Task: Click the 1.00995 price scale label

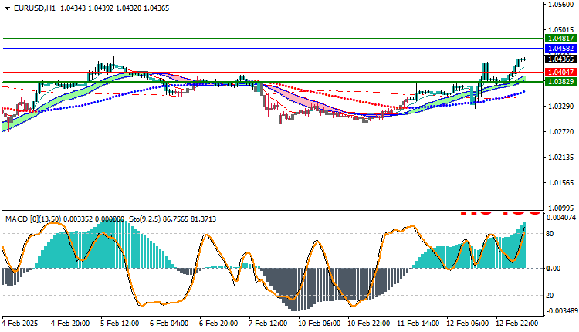Action: coord(561,208)
